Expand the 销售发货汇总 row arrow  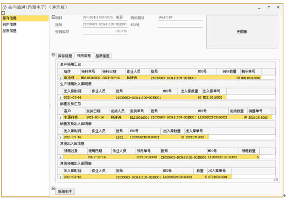click(x=60, y=117)
